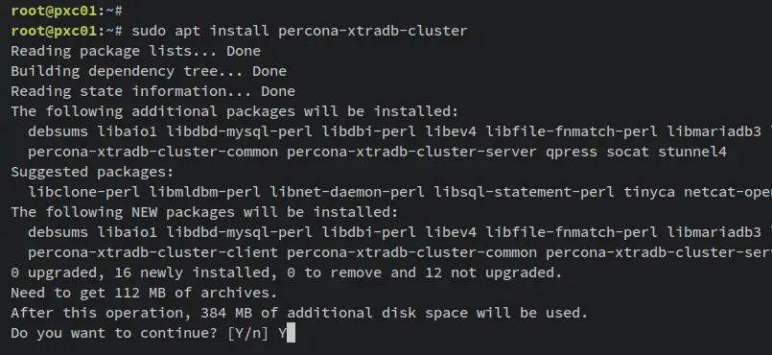Click 'percona-xtradb-cluster-client' package name
The image size is (772, 355).
(x=153, y=252)
